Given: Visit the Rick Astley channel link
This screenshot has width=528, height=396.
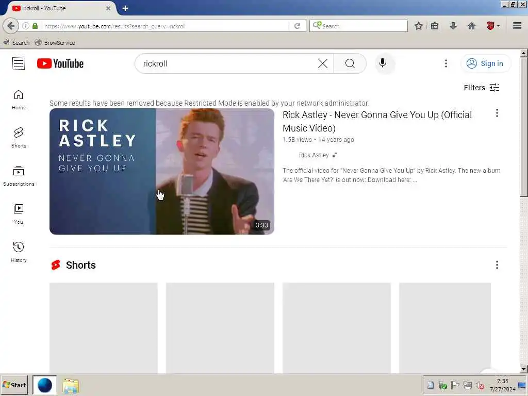Looking at the screenshot, I should (313, 155).
